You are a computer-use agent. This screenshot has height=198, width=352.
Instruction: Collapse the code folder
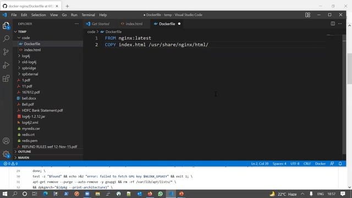coord(19,38)
